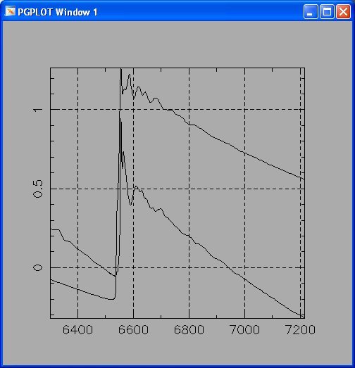Minimize the PGPLOT Window 1

click(311, 11)
